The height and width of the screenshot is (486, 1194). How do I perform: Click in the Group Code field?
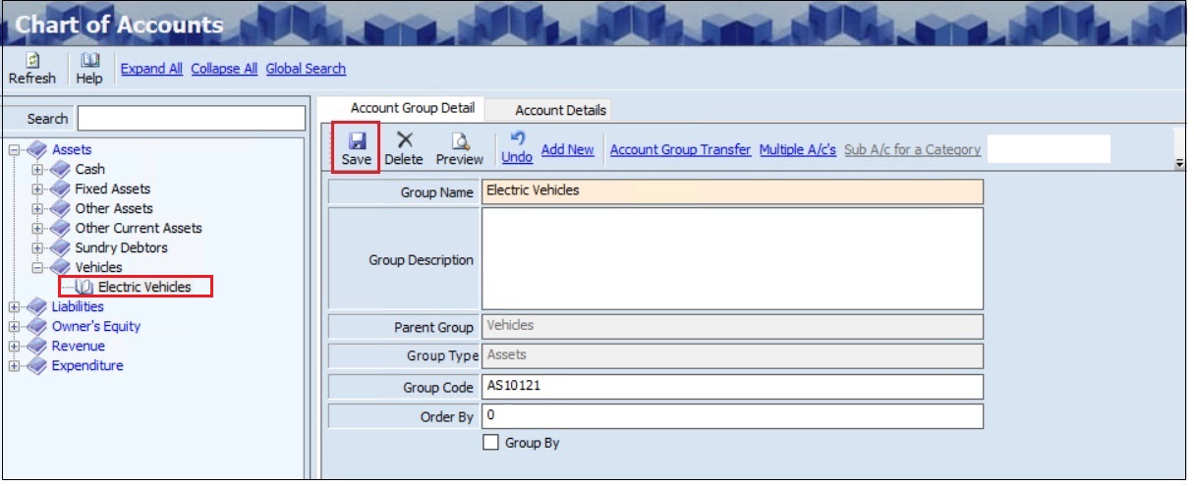coord(731,387)
